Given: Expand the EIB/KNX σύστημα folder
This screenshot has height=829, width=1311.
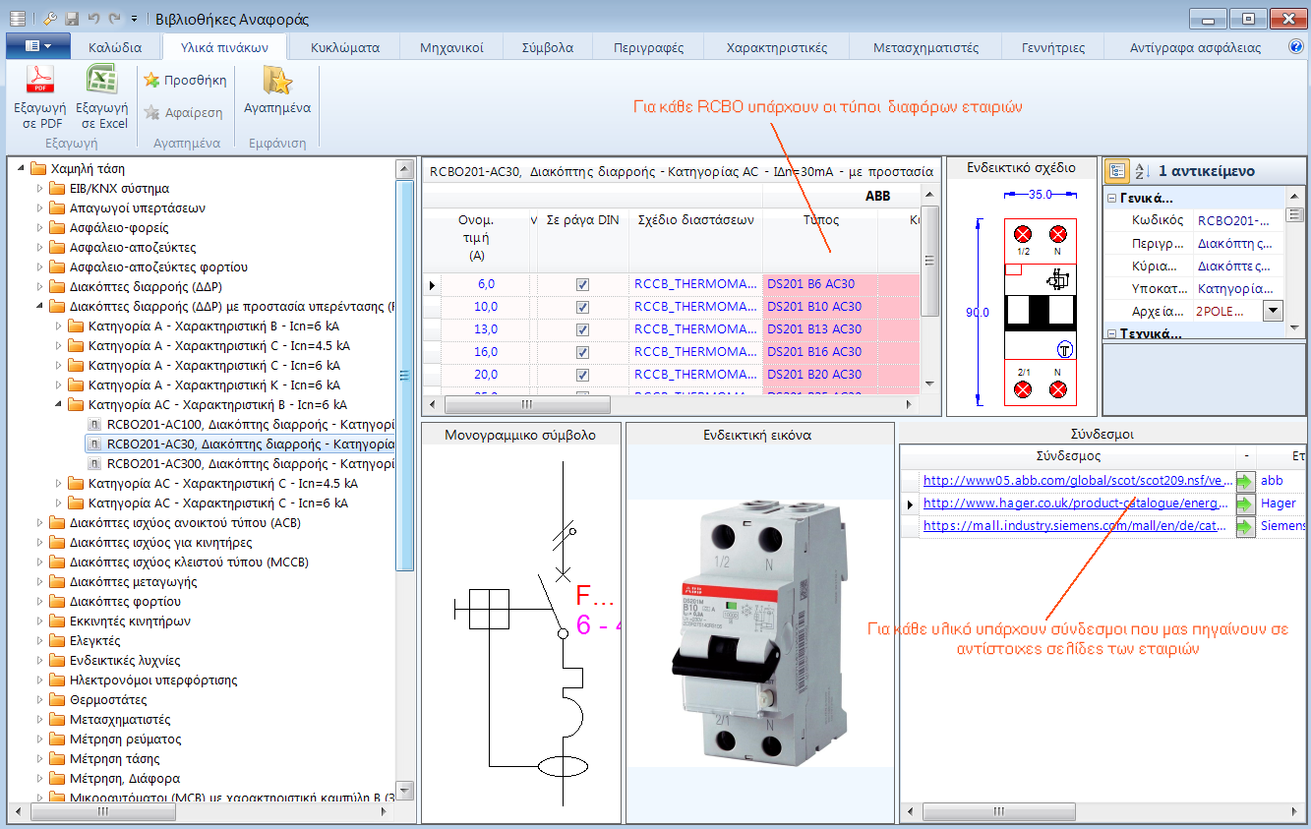Looking at the screenshot, I should [x=40, y=189].
